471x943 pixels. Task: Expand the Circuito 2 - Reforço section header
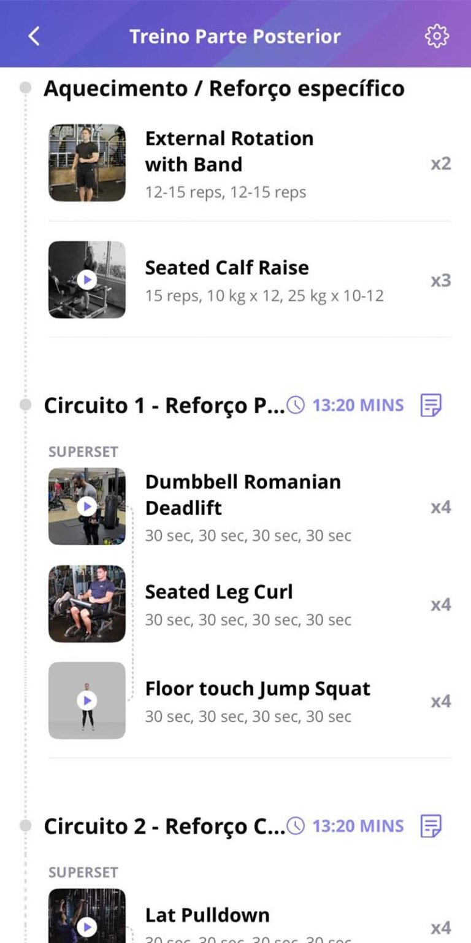[x=164, y=826]
